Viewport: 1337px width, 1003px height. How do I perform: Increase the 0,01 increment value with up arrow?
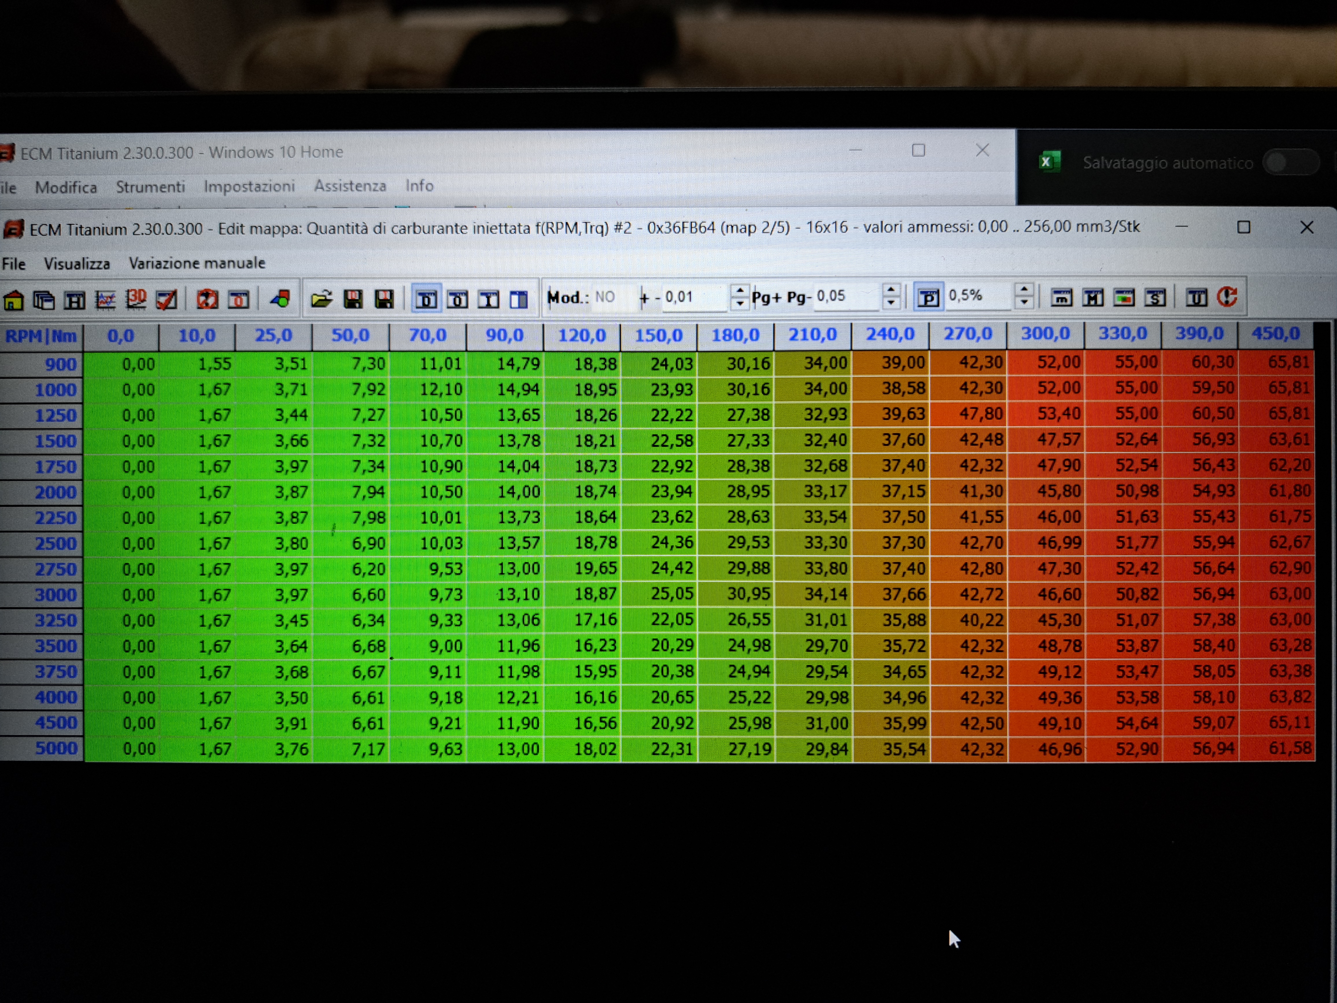point(740,291)
